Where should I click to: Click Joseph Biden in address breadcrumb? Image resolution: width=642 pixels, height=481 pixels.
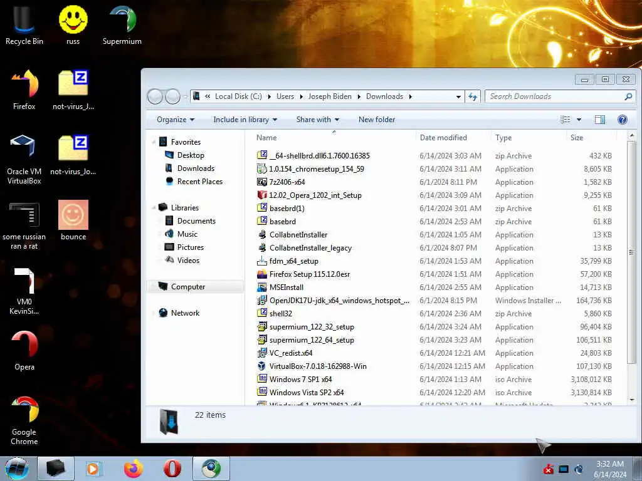pos(330,96)
